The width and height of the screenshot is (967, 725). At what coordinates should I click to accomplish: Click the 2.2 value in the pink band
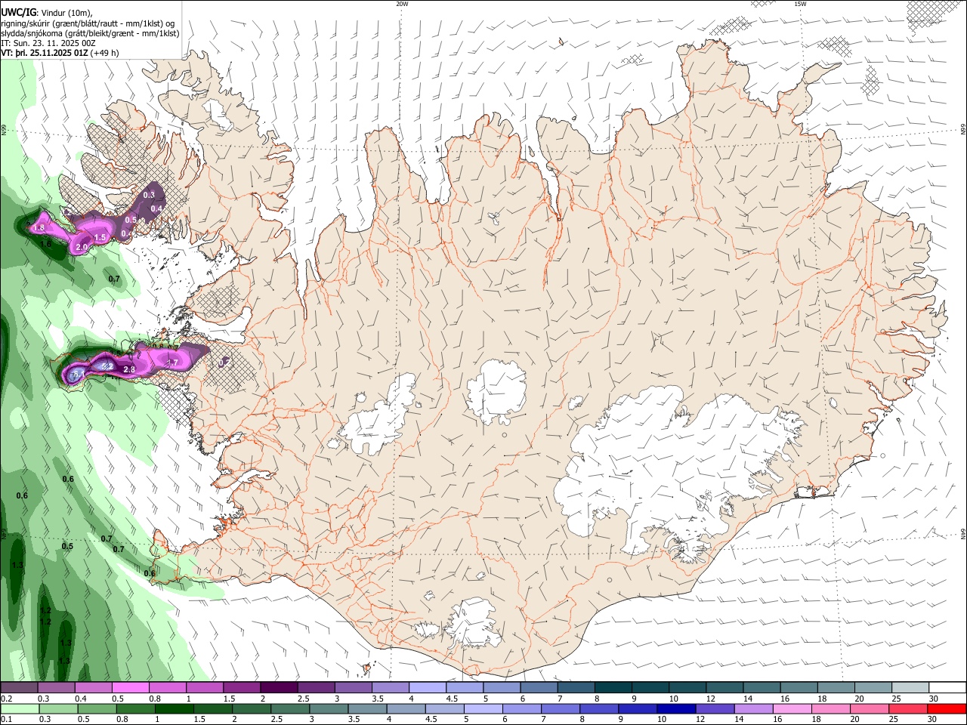(107, 366)
